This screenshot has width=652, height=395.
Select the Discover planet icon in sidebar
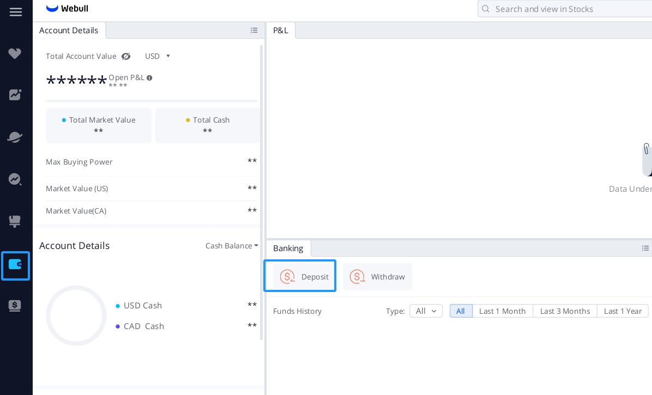pyautogui.click(x=15, y=137)
